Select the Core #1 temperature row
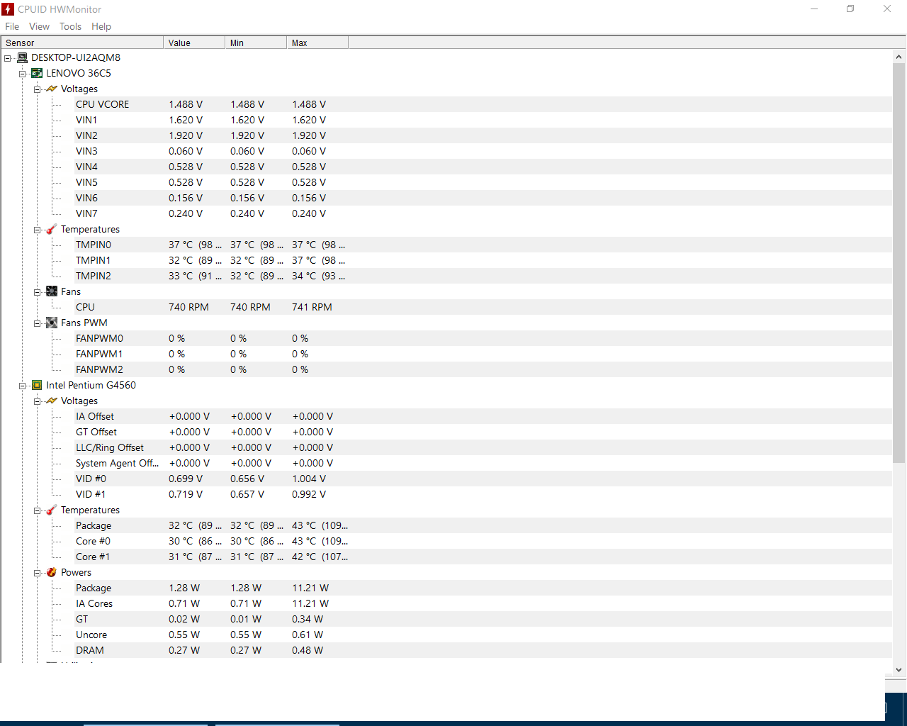Screen dimensions: 907x726 pyautogui.click(x=482, y=557)
